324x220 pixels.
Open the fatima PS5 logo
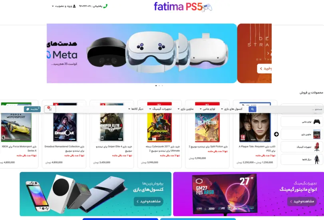[x=183, y=7]
